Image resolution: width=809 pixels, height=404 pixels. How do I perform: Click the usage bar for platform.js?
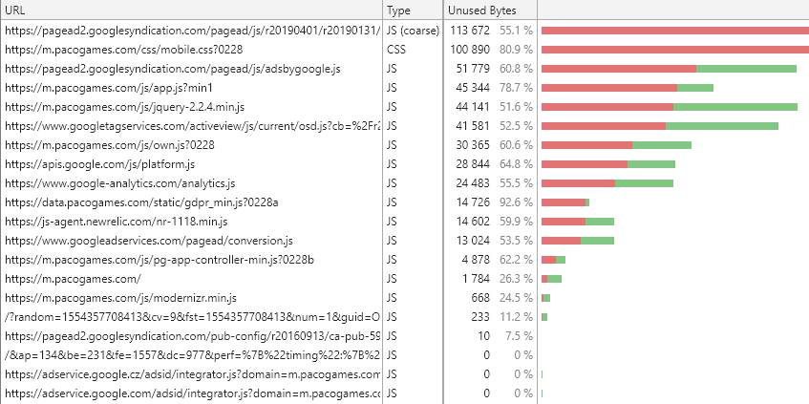(x=608, y=164)
